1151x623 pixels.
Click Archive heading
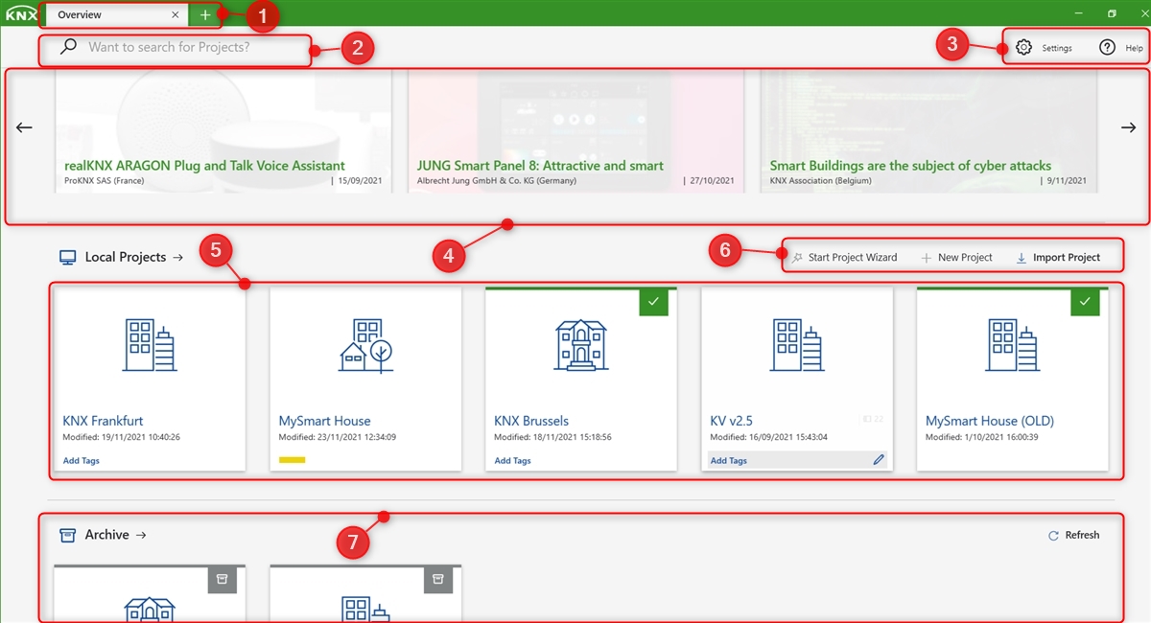pos(107,535)
